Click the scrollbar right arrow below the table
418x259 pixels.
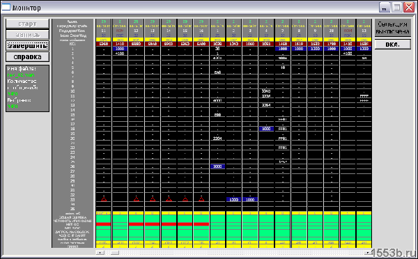coord(368,252)
